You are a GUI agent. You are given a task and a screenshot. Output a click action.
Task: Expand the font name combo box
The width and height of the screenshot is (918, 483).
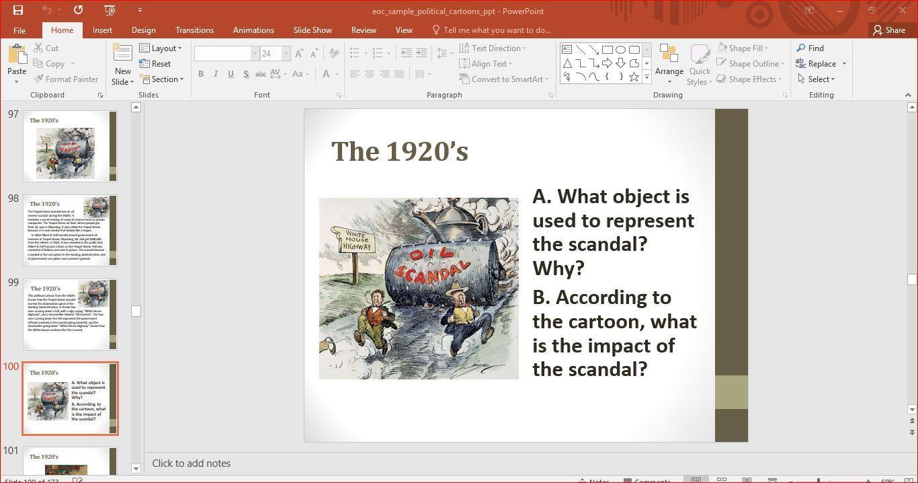255,53
